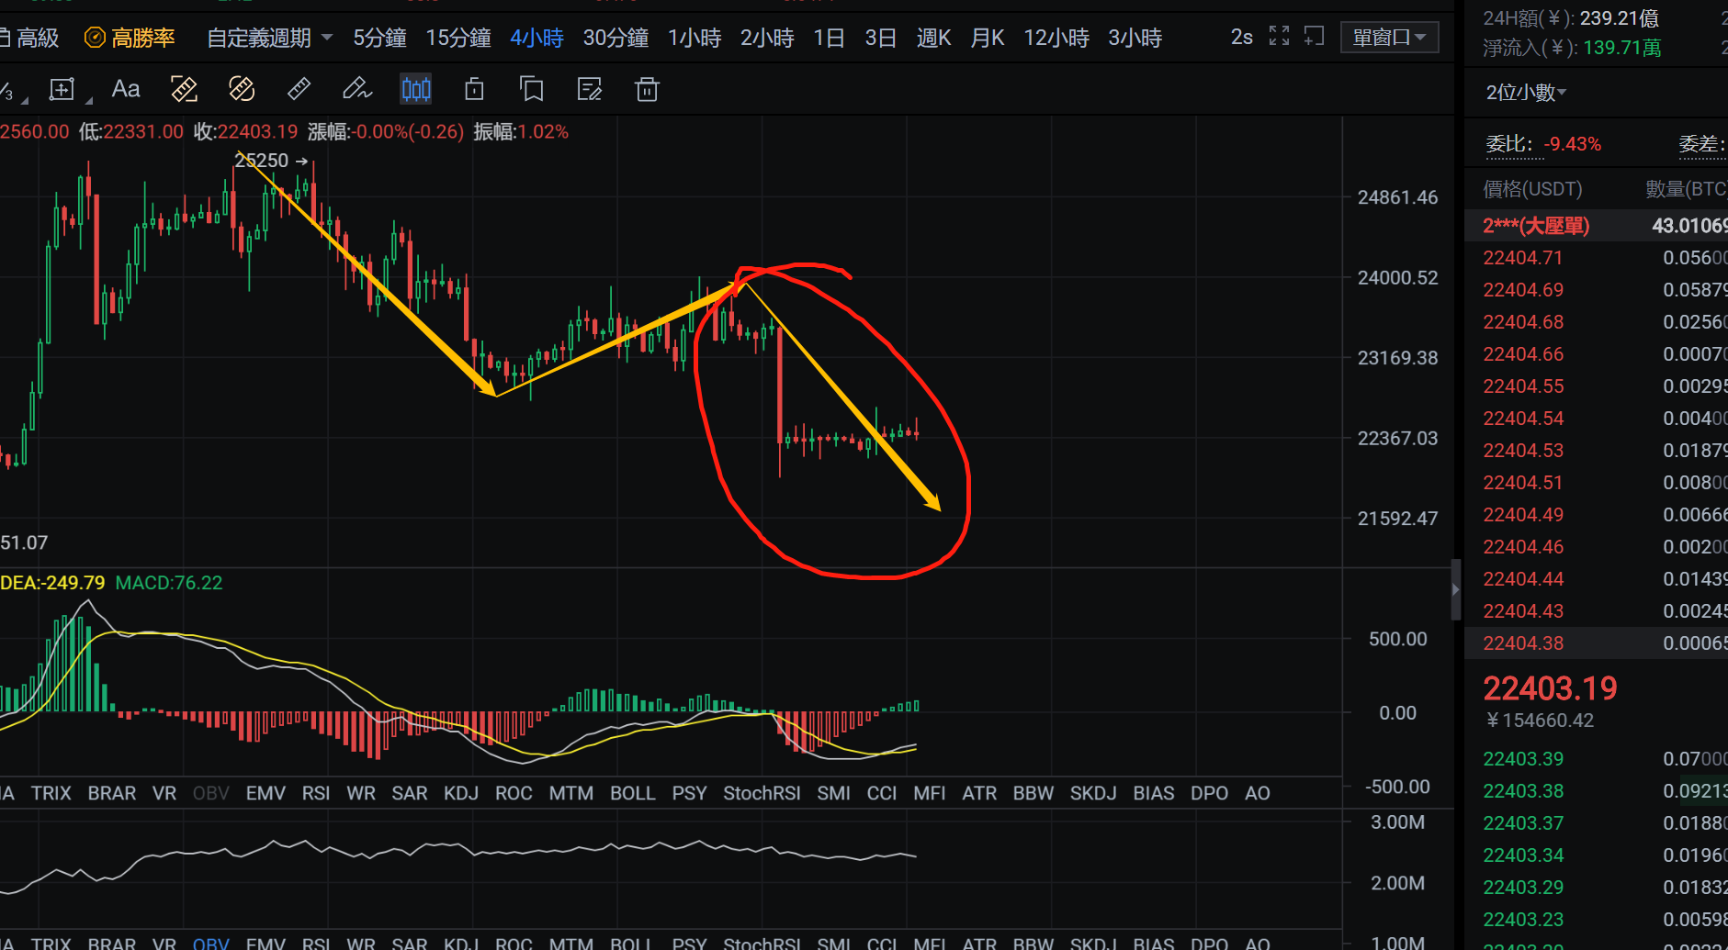Click buy order price 22403.39
Screen dimensions: 1728x950
1522,759
